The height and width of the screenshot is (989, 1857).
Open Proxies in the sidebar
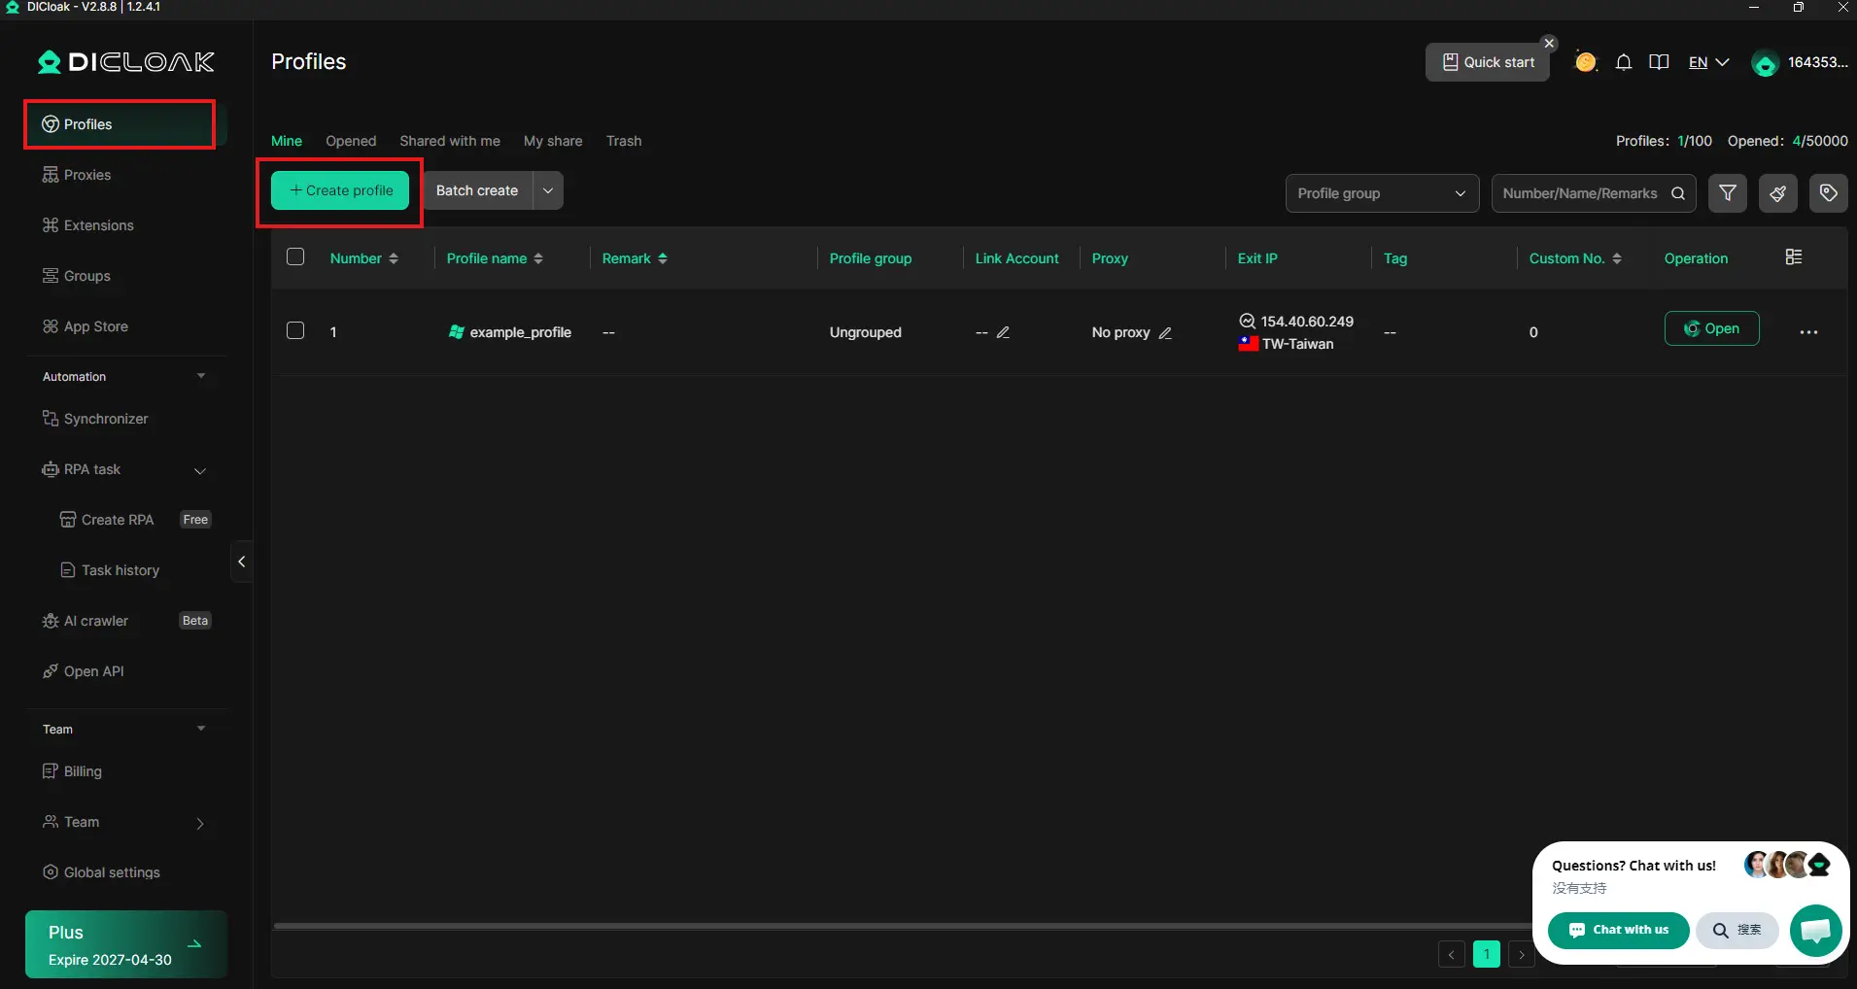(x=87, y=175)
